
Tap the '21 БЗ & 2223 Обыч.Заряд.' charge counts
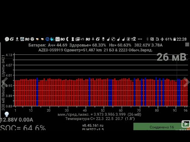[128, 50]
